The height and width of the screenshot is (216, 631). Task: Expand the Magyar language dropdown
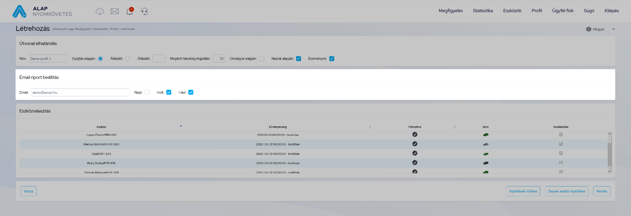[x=613, y=29]
